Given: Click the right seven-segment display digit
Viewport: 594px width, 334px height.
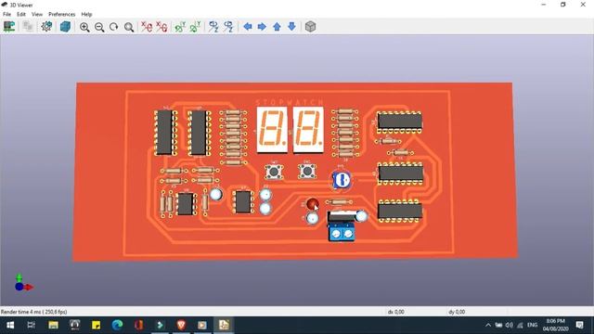Looking at the screenshot, I should pos(308,130).
